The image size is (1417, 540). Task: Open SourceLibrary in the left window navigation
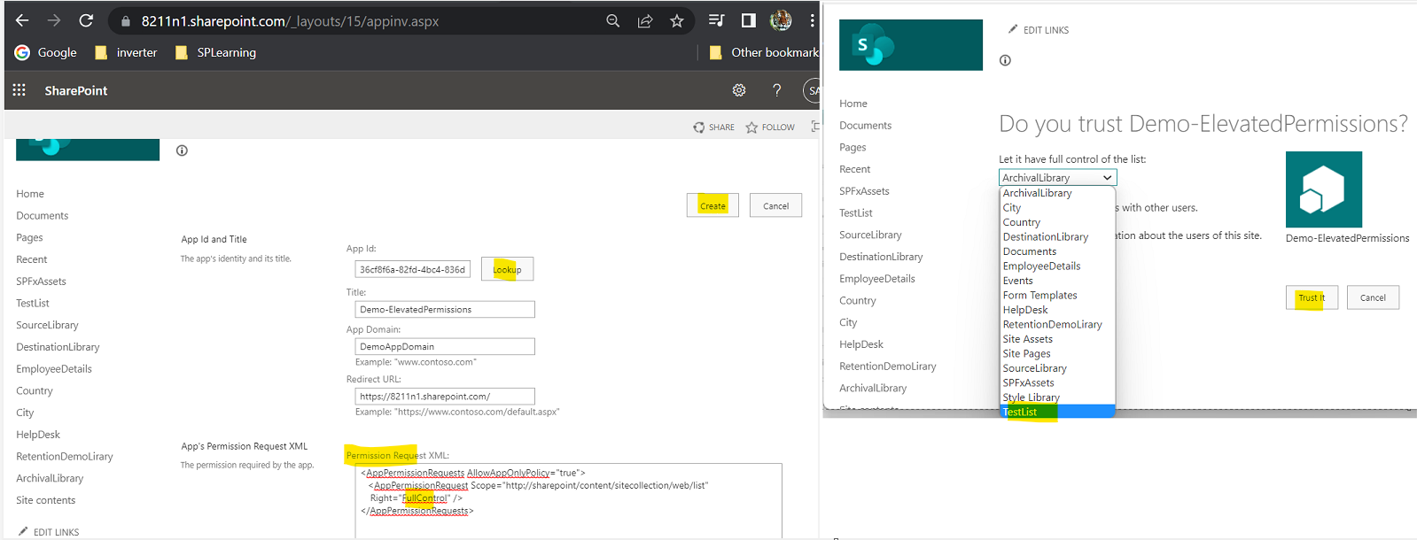pyautogui.click(x=47, y=325)
